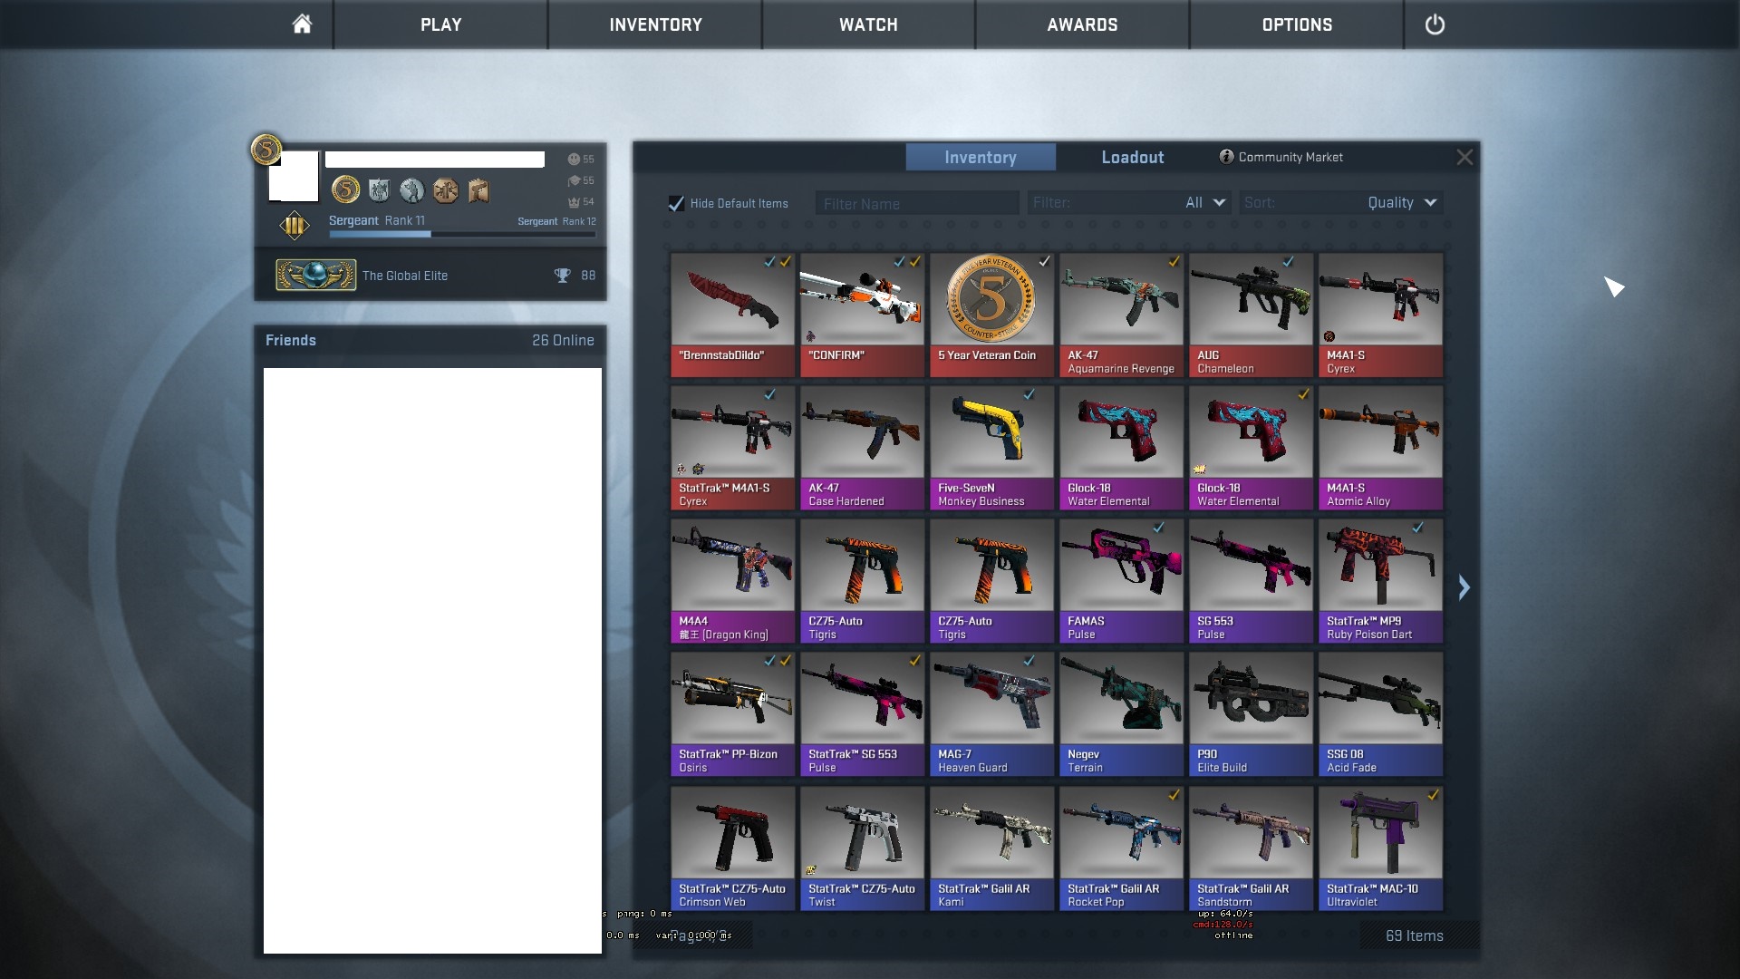
Task: Click the 69 Items count label
Action: [1414, 935]
